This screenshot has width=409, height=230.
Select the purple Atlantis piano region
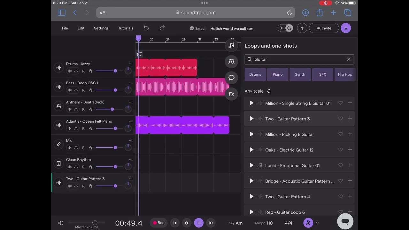(x=182, y=125)
